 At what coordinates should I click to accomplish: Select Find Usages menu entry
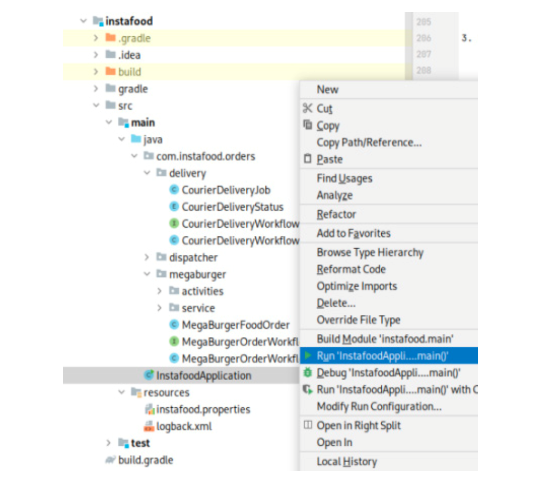344,178
